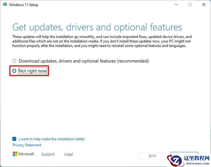Open the Legal link
Image resolution: width=211 pixels, height=167 pixels.
coord(69,154)
